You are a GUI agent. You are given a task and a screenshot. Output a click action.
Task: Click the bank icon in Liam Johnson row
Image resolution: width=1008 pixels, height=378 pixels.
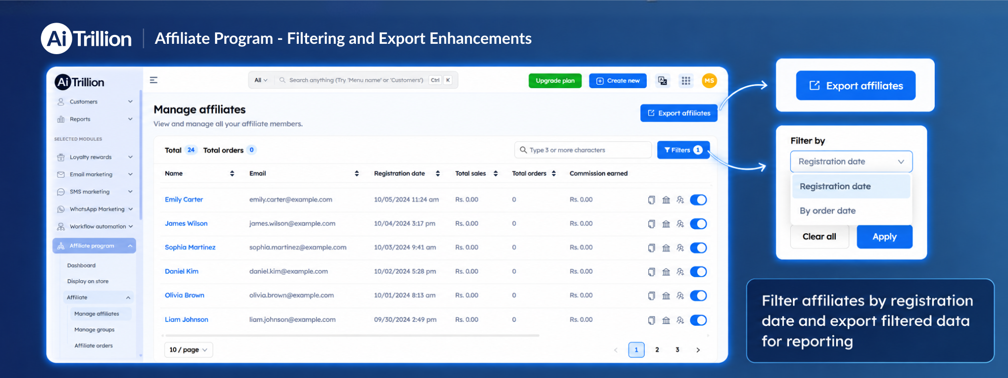pyautogui.click(x=666, y=320)
